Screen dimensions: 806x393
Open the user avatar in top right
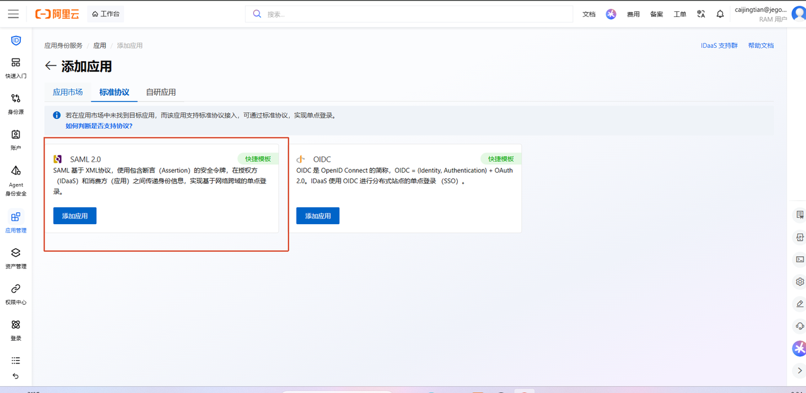[798, 14]
